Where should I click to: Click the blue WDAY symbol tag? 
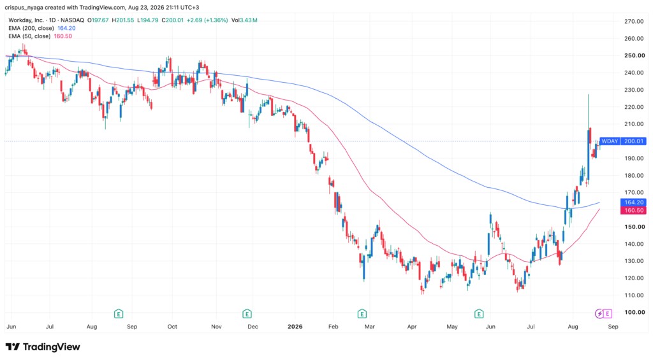(610, 141)
